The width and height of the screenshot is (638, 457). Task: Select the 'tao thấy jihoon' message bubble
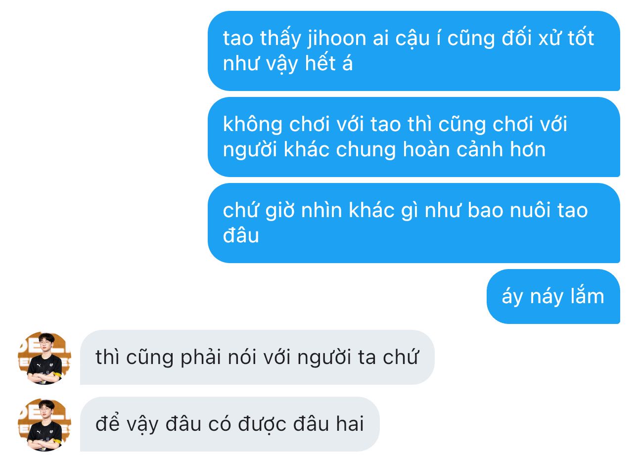tap(413, 51)
